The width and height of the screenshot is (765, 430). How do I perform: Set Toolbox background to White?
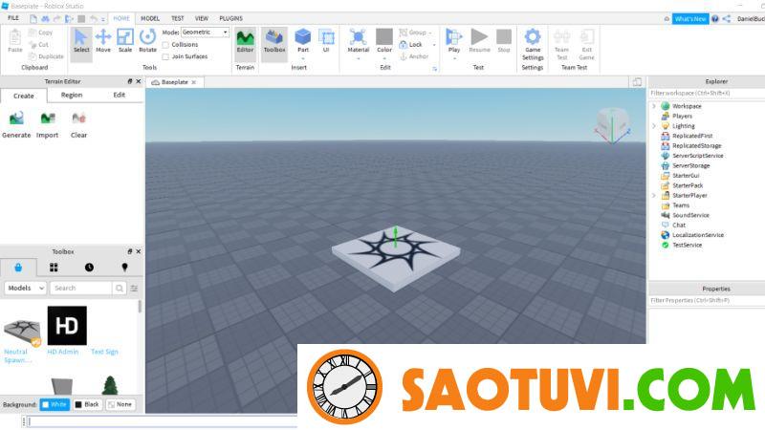point(55,404)
